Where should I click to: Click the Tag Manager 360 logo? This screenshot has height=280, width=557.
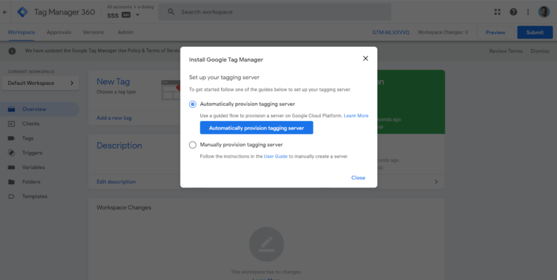tap(22, 12)
